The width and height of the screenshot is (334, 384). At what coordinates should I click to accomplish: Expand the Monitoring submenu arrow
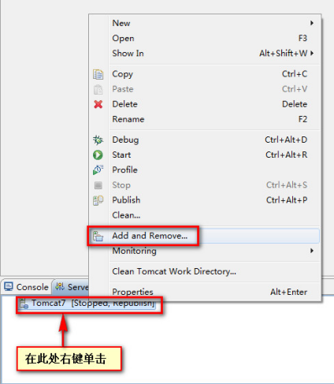point(312,251)
